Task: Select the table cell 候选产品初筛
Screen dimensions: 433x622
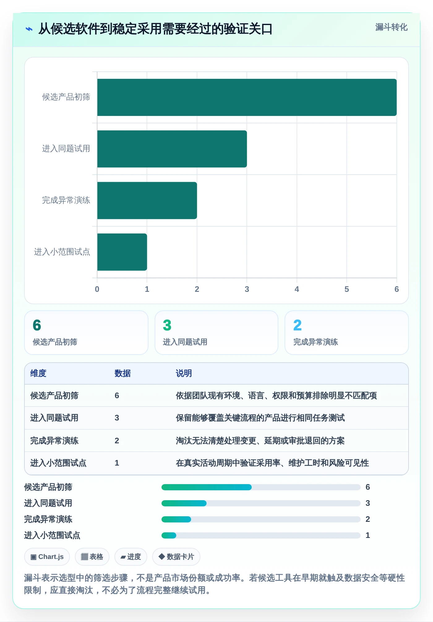Action: pos(54,396)
